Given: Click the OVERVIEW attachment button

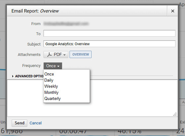Looking at the screenshot, I should pos(81,54).
